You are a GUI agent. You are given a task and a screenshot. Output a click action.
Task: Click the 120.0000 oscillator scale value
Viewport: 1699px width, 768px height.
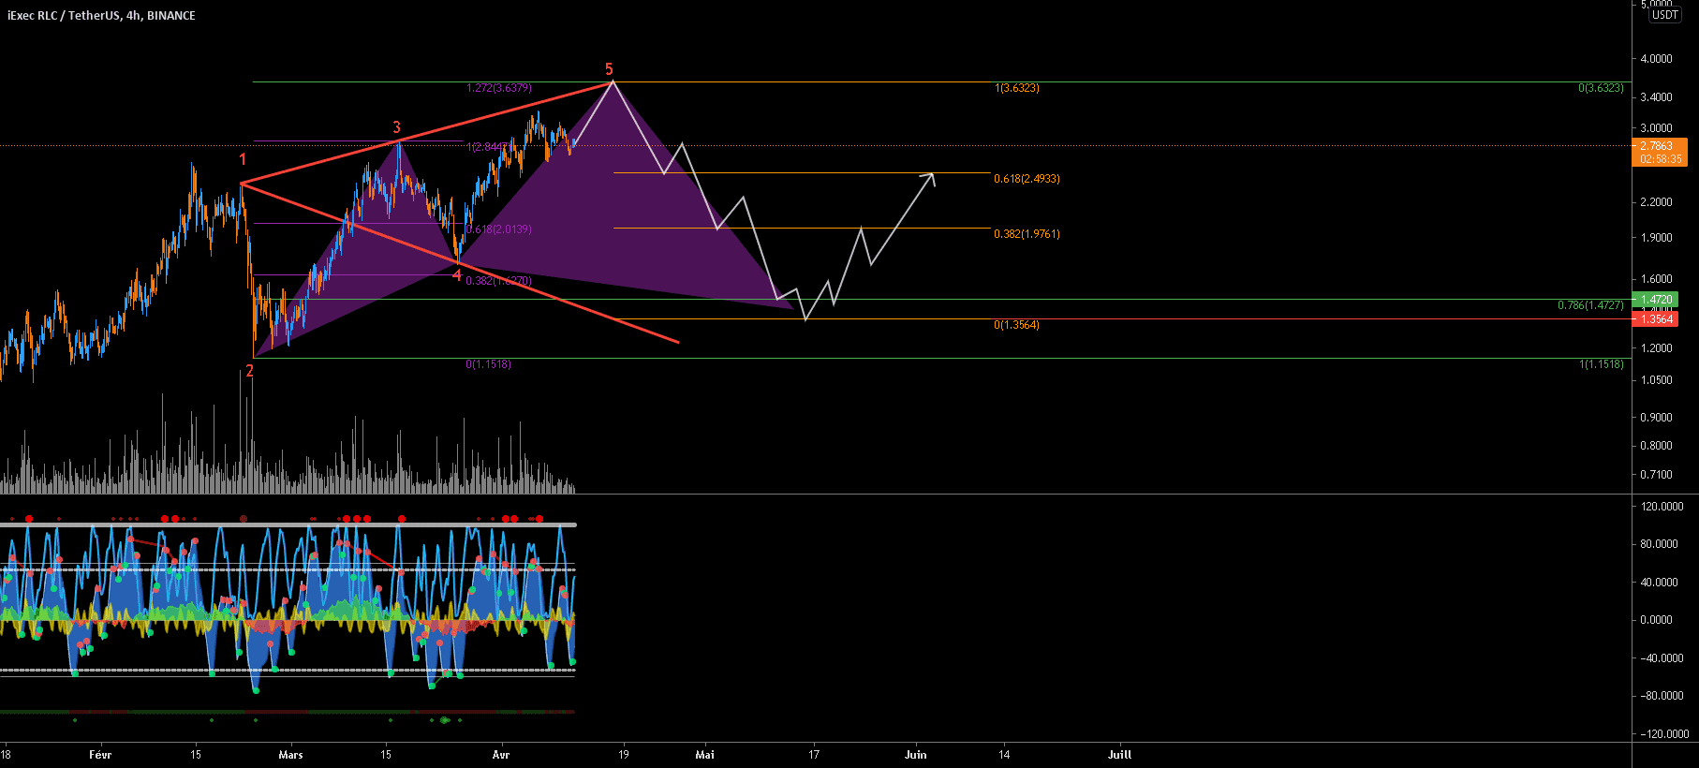1662,507
